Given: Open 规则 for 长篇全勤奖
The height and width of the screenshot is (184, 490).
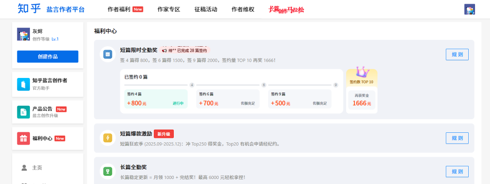Looking at the screenshot, I should pos(457,171).
